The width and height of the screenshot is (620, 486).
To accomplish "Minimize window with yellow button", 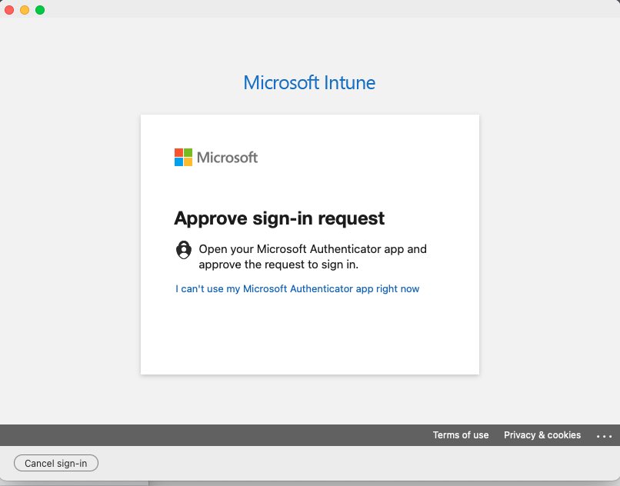I will (x=25, y=10).
